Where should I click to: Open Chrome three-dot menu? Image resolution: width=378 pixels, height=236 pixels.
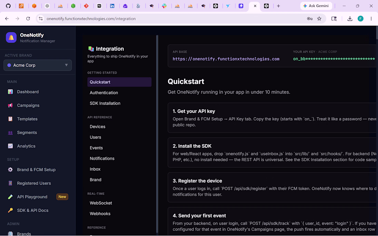[371, 19]
